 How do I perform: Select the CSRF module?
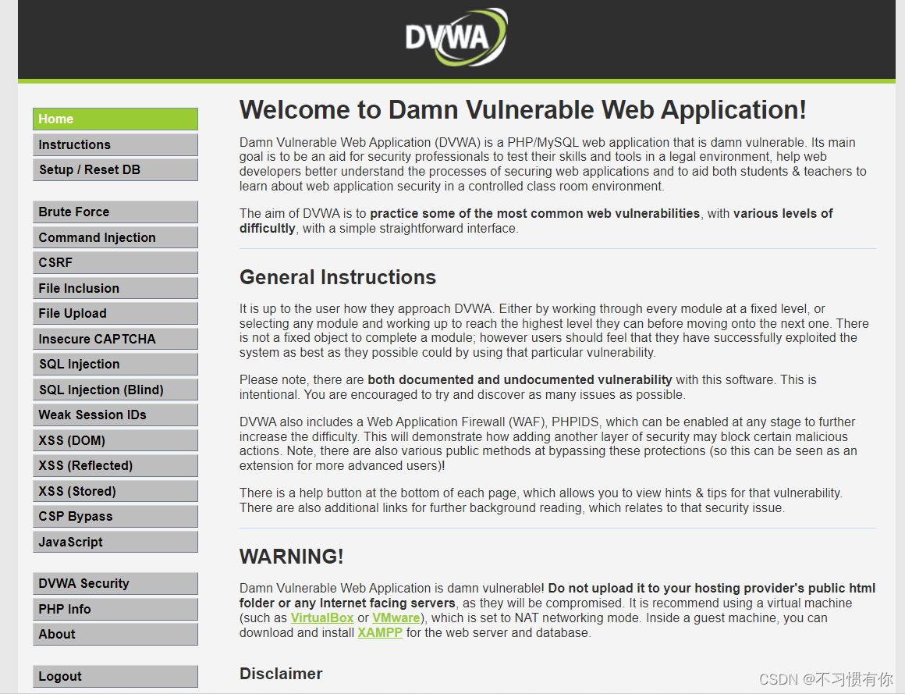[115, 263]
